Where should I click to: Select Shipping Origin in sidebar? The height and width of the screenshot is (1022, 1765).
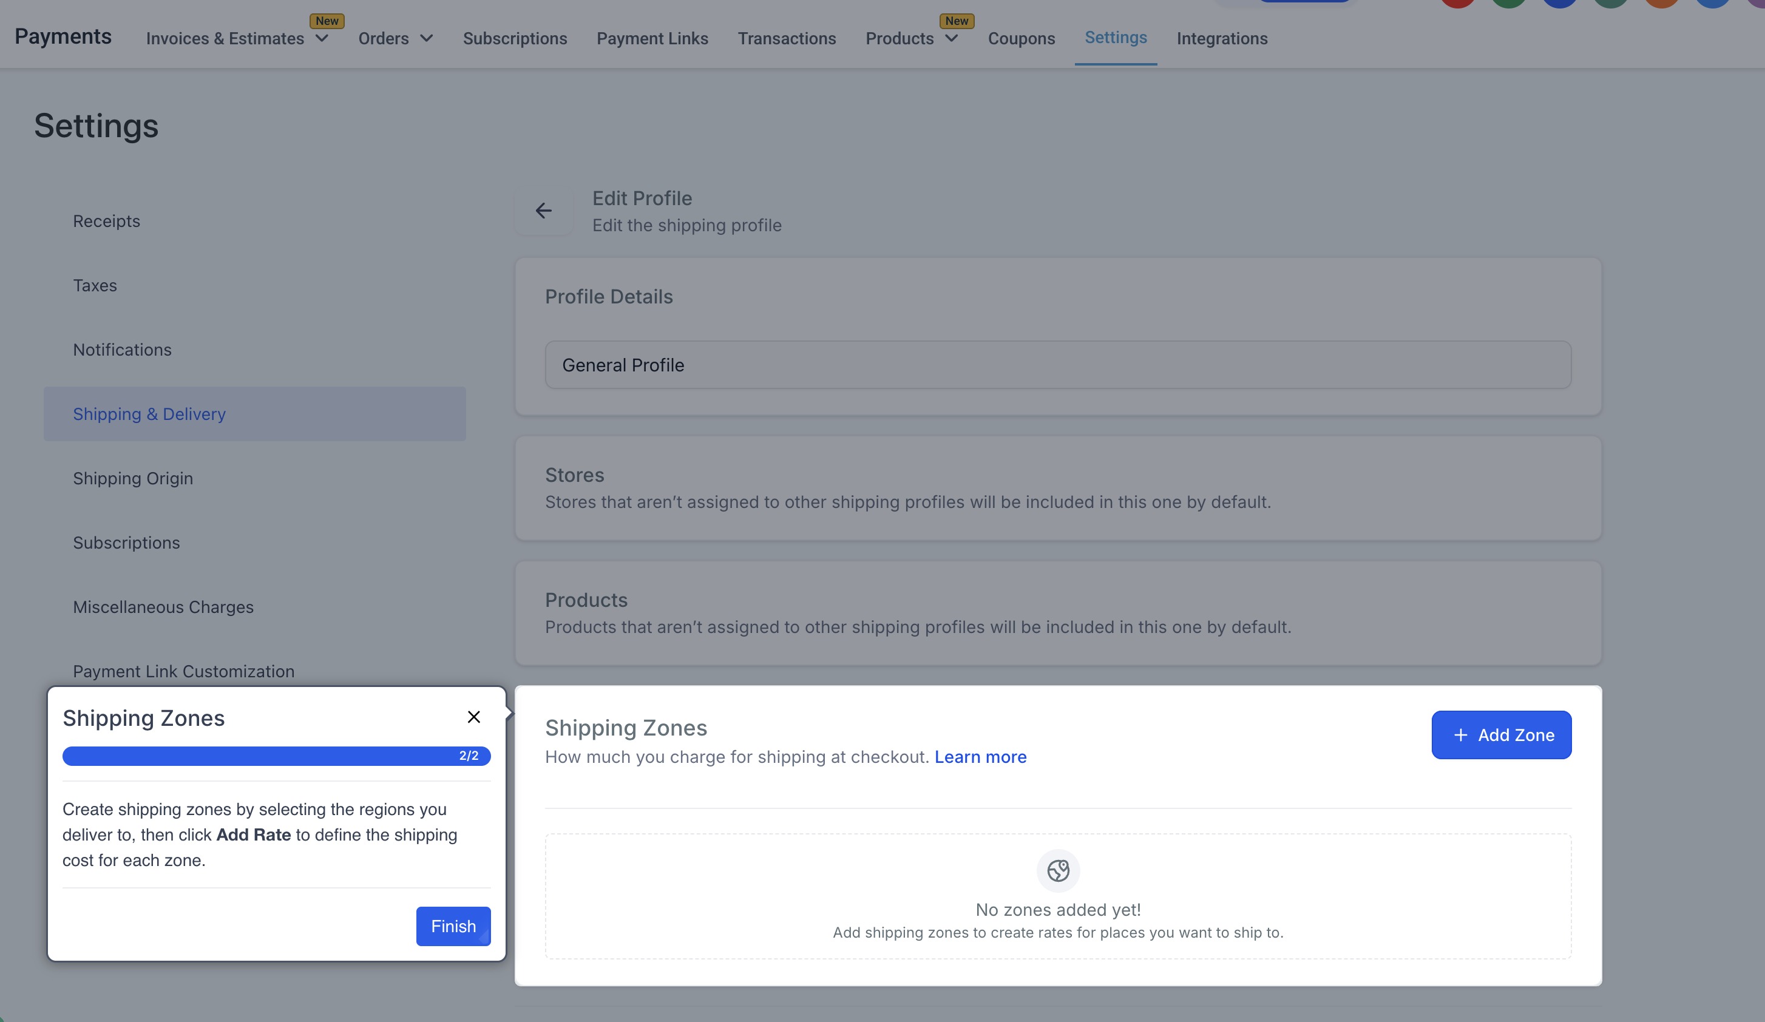(133, 478)
